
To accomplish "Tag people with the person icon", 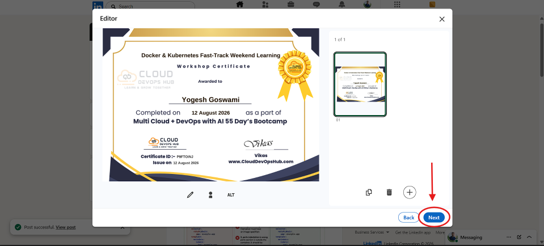I will (x=210, y=195).
